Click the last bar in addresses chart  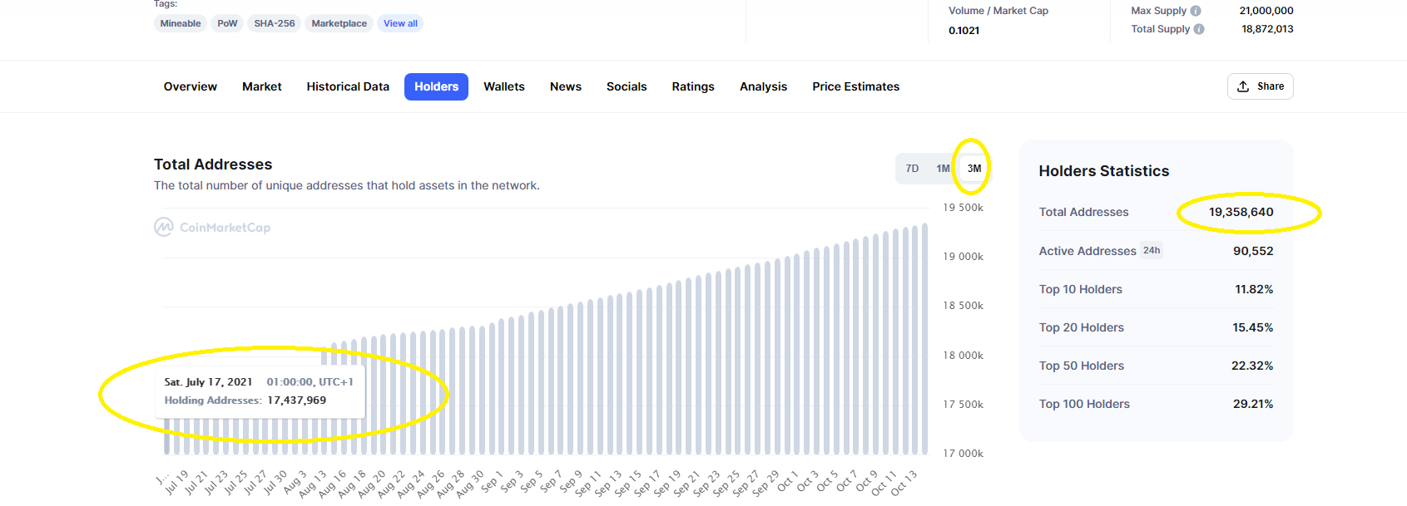coord(924,339)
